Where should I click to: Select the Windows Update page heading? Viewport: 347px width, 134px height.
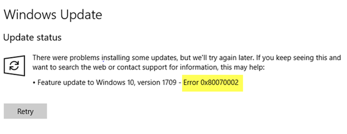click(x=53, y=15)
